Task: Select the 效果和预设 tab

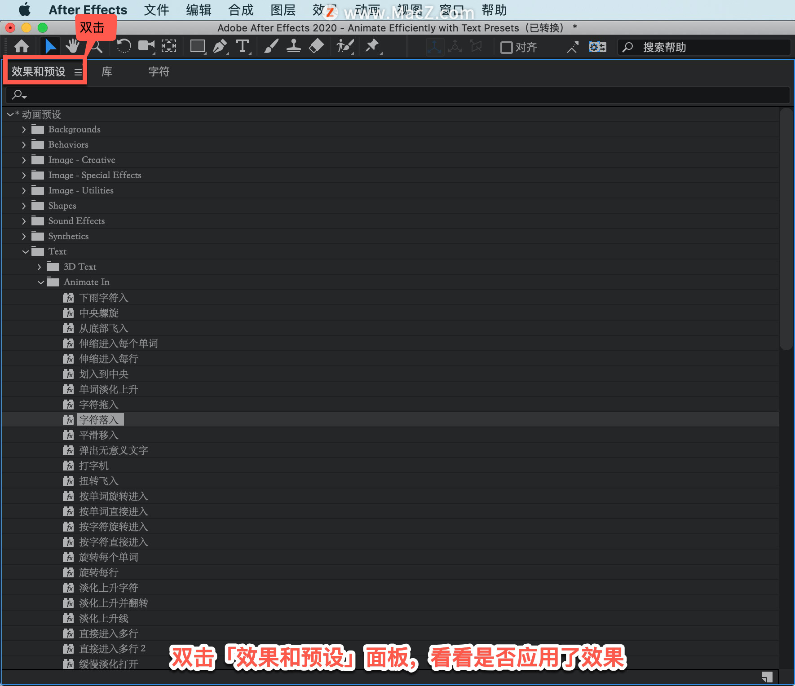Action: click(x=39, y=72)
